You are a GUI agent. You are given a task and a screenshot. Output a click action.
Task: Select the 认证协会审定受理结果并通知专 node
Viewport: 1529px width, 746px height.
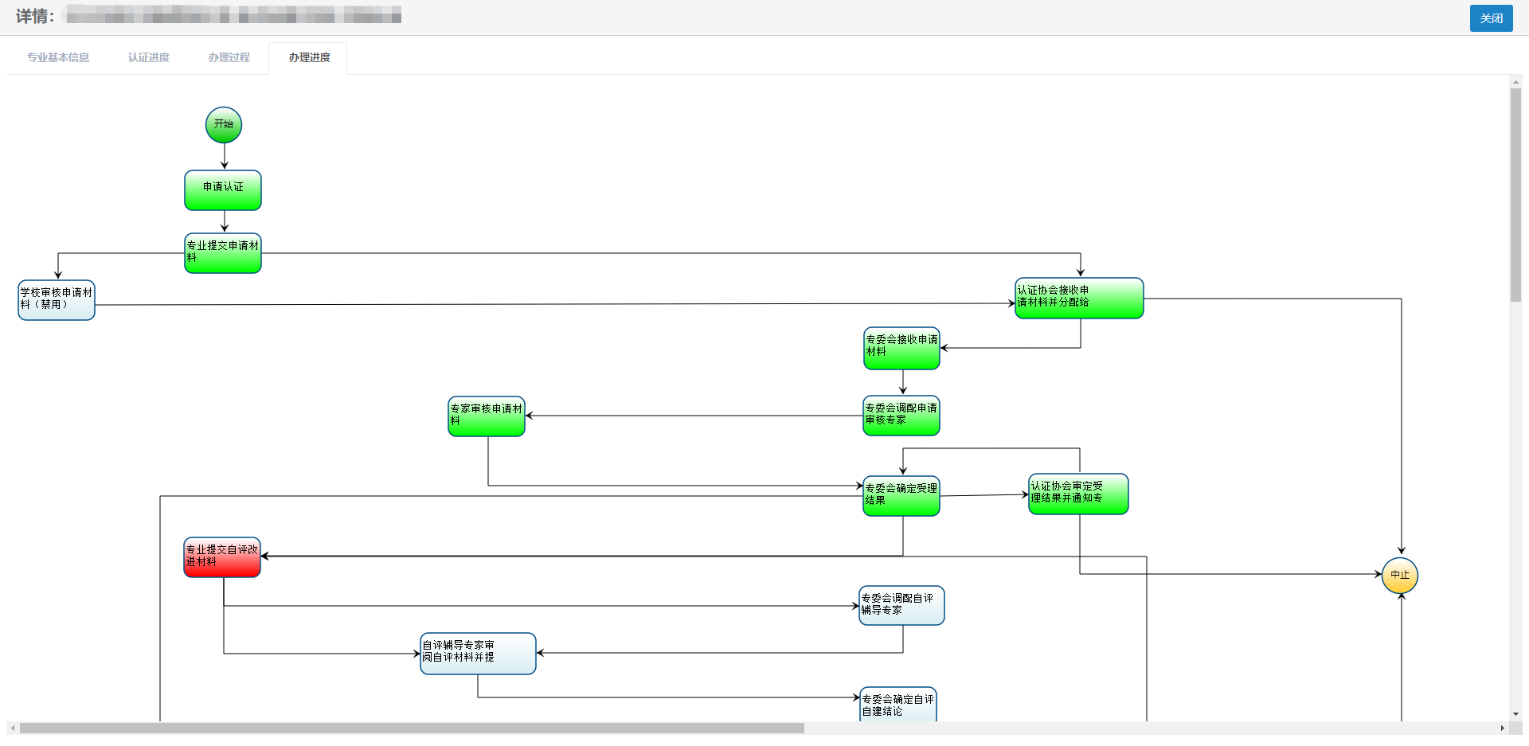coord(1078,494)
